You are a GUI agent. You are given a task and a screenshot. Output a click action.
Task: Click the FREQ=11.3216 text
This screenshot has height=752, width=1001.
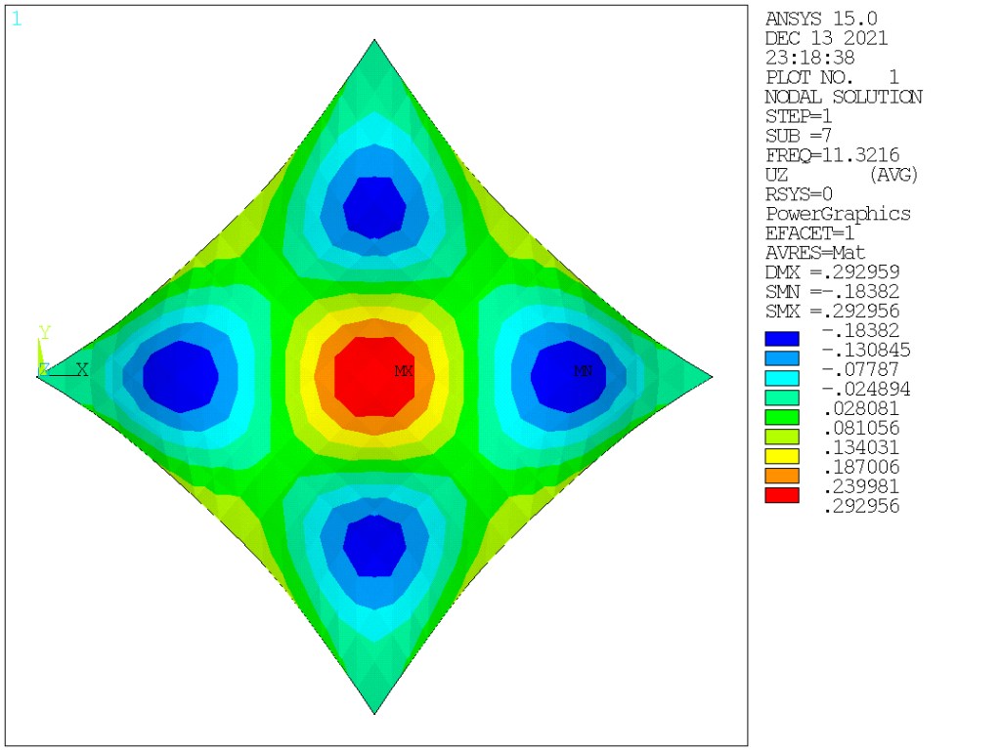click(832, 155)
